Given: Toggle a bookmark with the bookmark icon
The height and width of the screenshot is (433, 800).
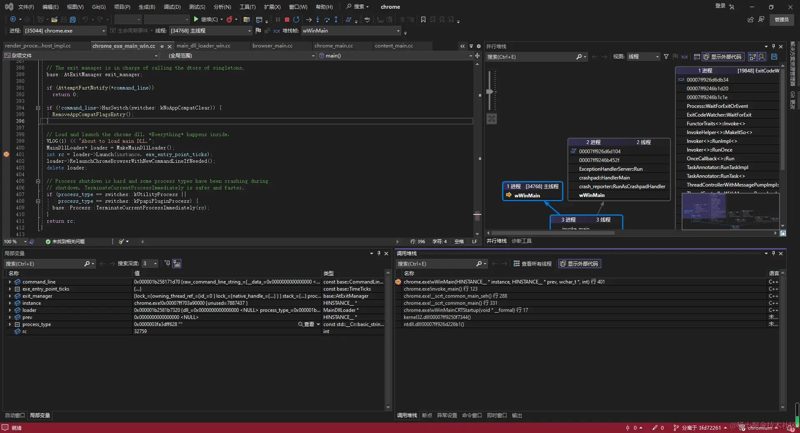Looking at the screenshot, I should coord(423,19).
